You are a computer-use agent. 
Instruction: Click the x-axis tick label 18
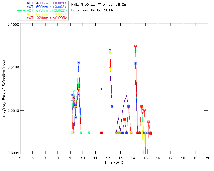pyautogui.click(x=183, y=158)
